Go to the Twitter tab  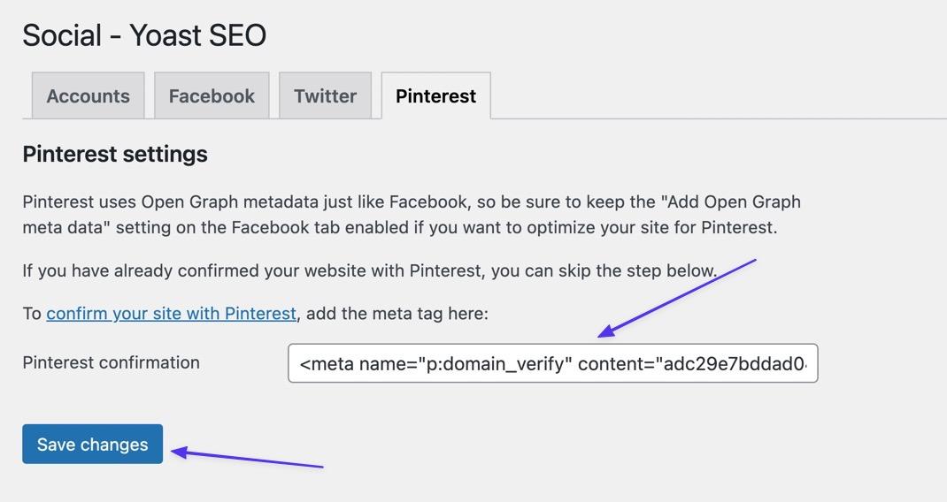click(325, 96)
